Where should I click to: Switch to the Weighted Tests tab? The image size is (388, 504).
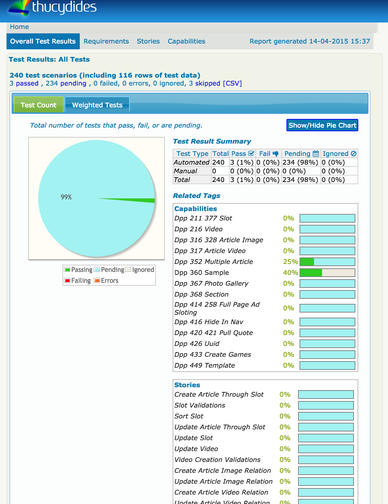(x=97, y=105)
